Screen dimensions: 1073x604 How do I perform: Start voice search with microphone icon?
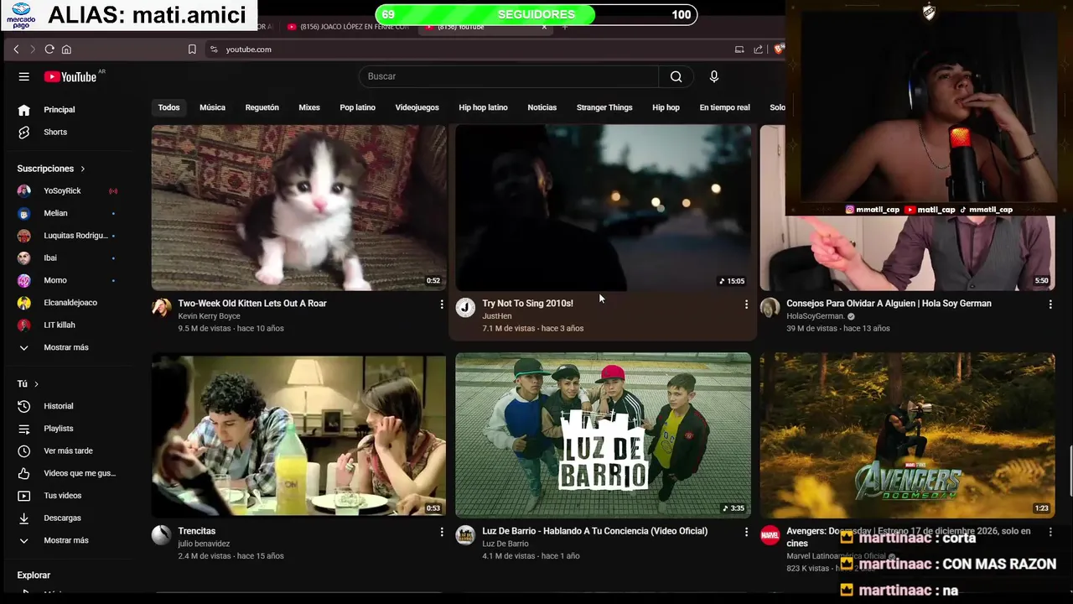point(714,76)
